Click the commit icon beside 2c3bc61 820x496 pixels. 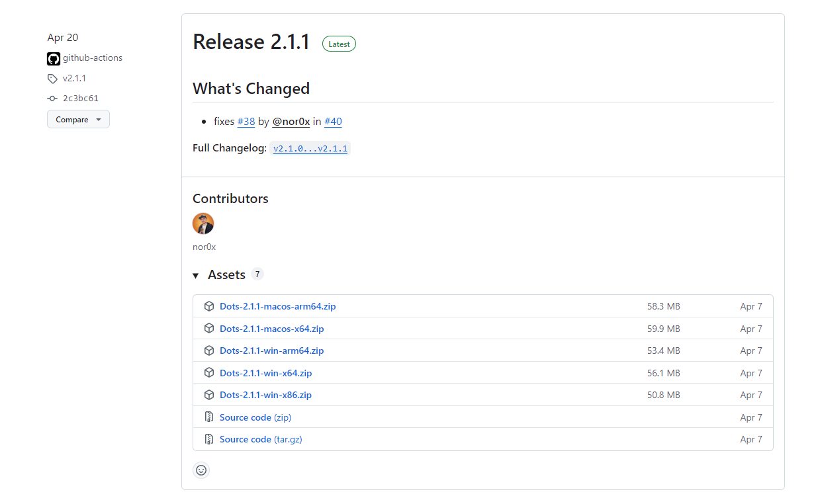point(53,99)
